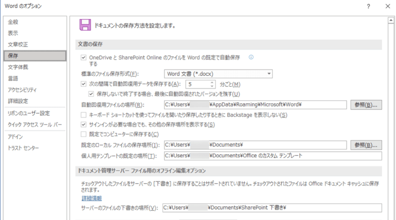Viewport: 396px width, 220px height.
Task: Select the 全般 category
Action: pyautogui.click(x=35, y=22)
